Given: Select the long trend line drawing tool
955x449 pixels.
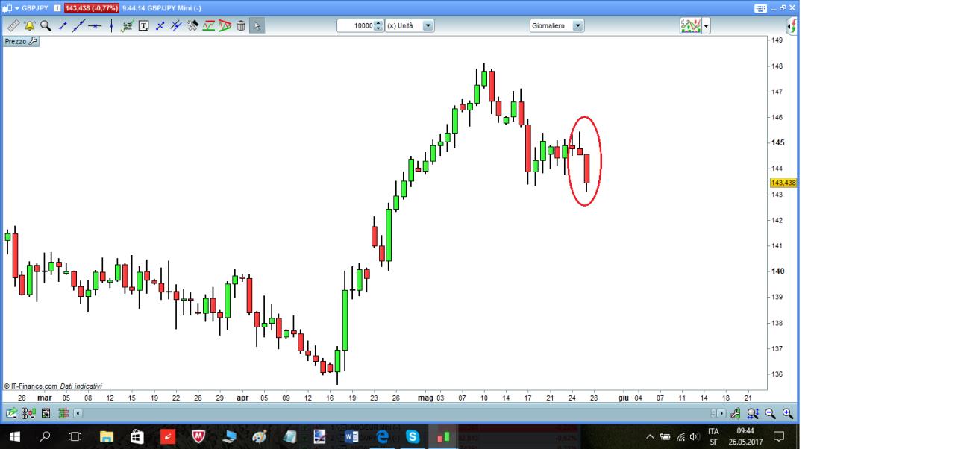Looking at the screenshot, I should pos(78,25).
